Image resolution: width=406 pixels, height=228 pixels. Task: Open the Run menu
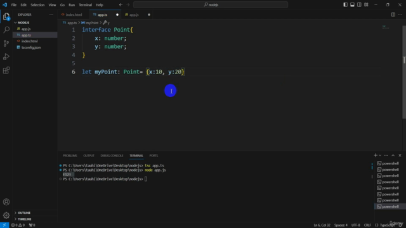point(72,4)
